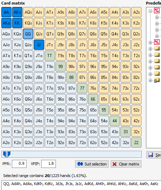Add Q2o to the range

(28, 142)
